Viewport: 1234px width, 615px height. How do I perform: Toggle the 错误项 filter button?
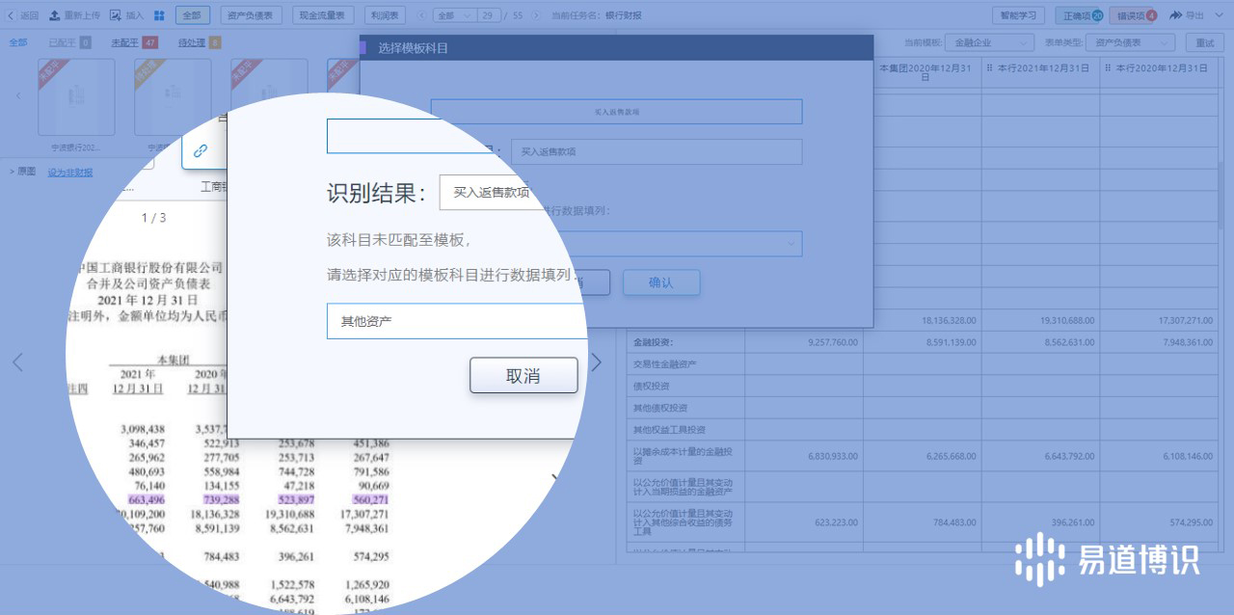click(x=1134, y=15)
